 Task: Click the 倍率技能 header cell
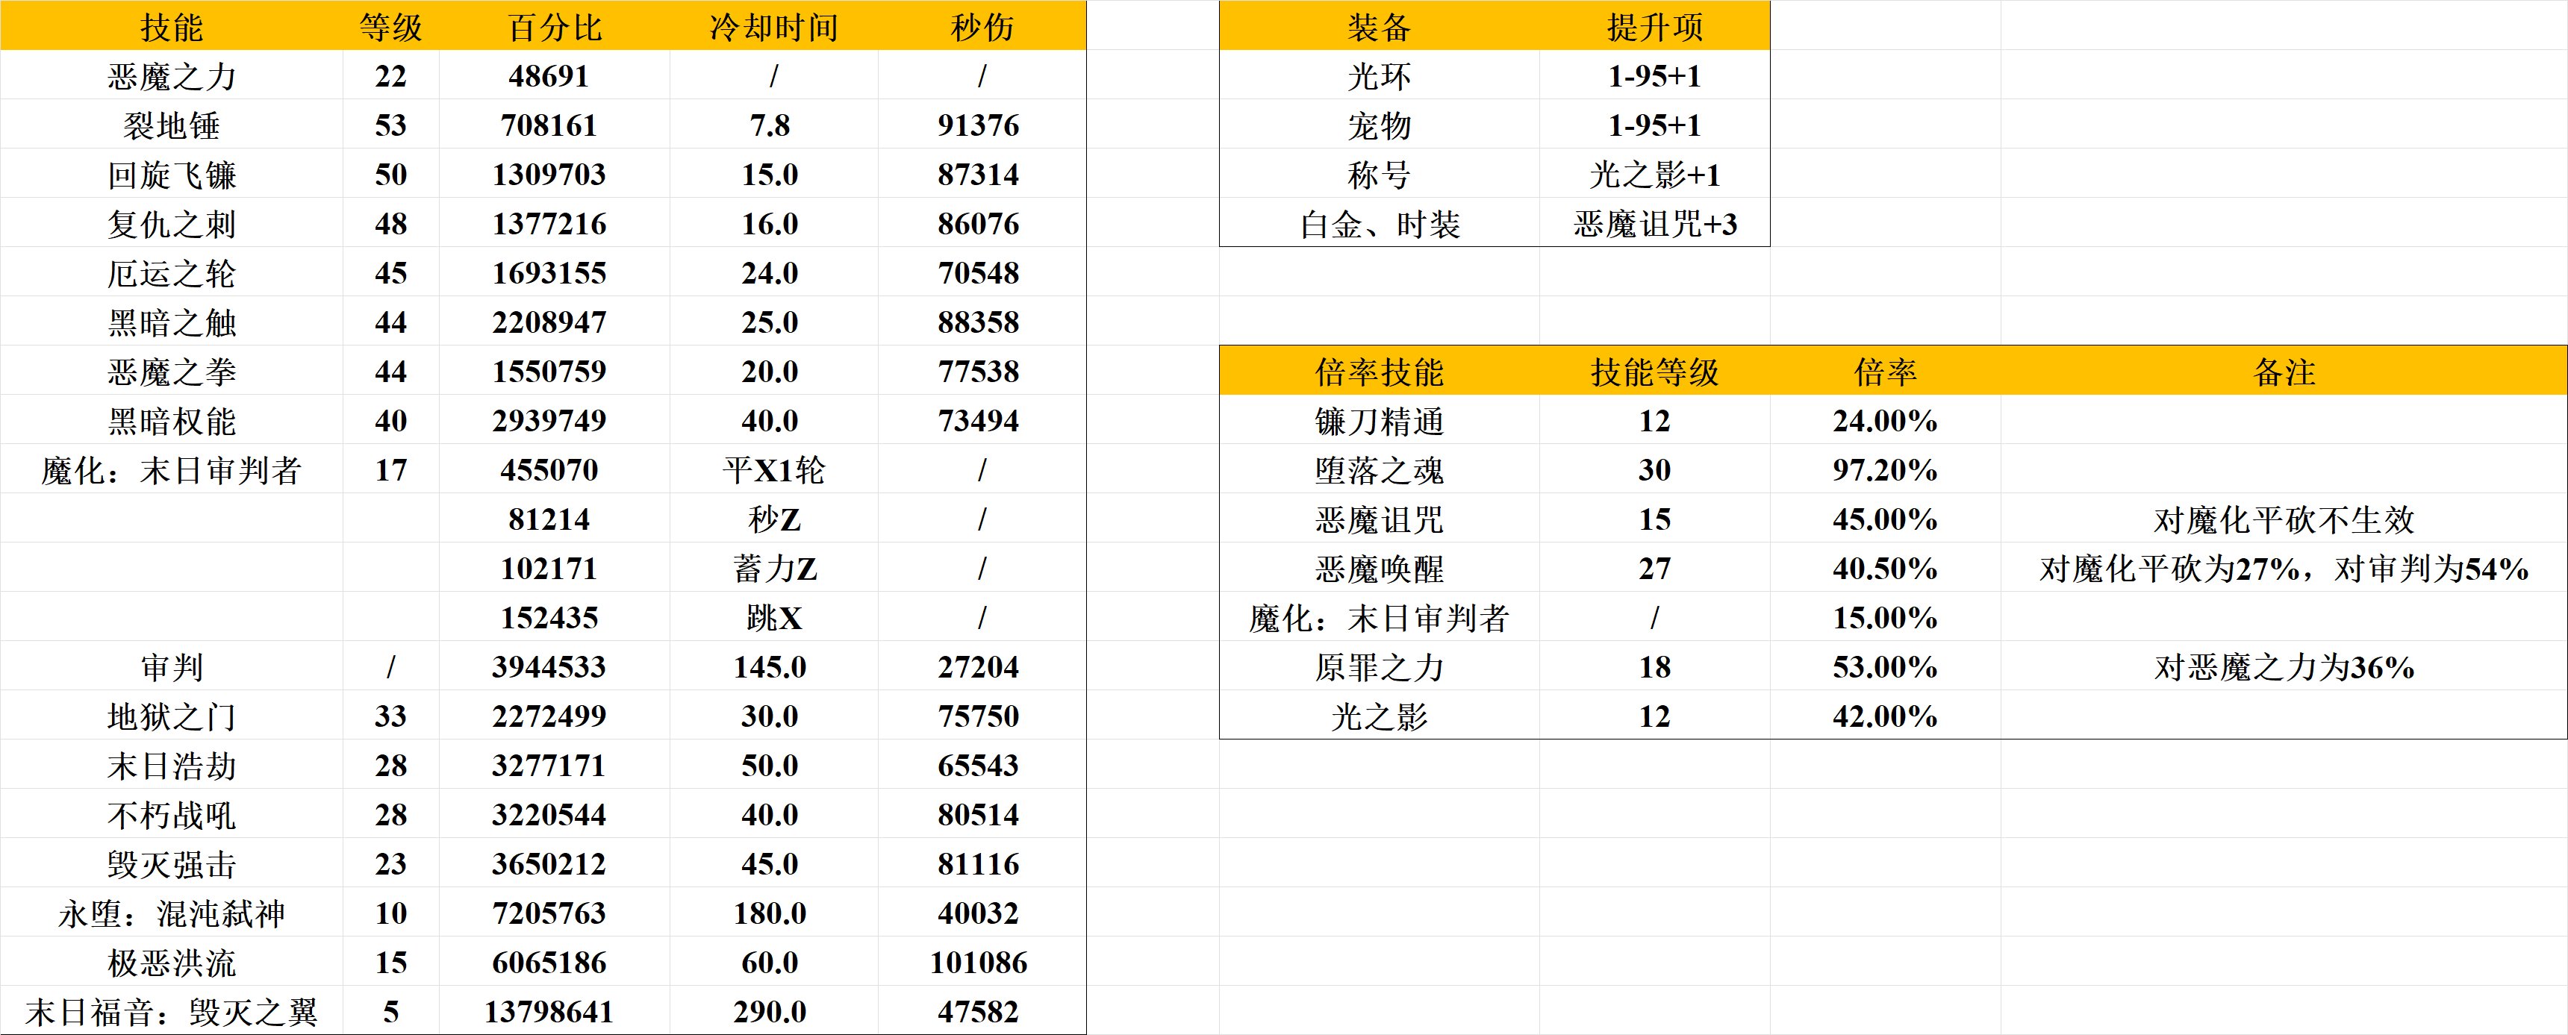point(1380,372)
